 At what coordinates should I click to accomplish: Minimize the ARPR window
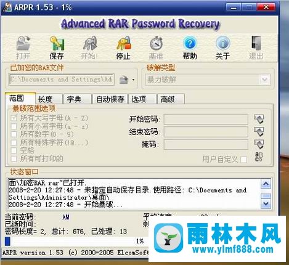pos(234,7)
